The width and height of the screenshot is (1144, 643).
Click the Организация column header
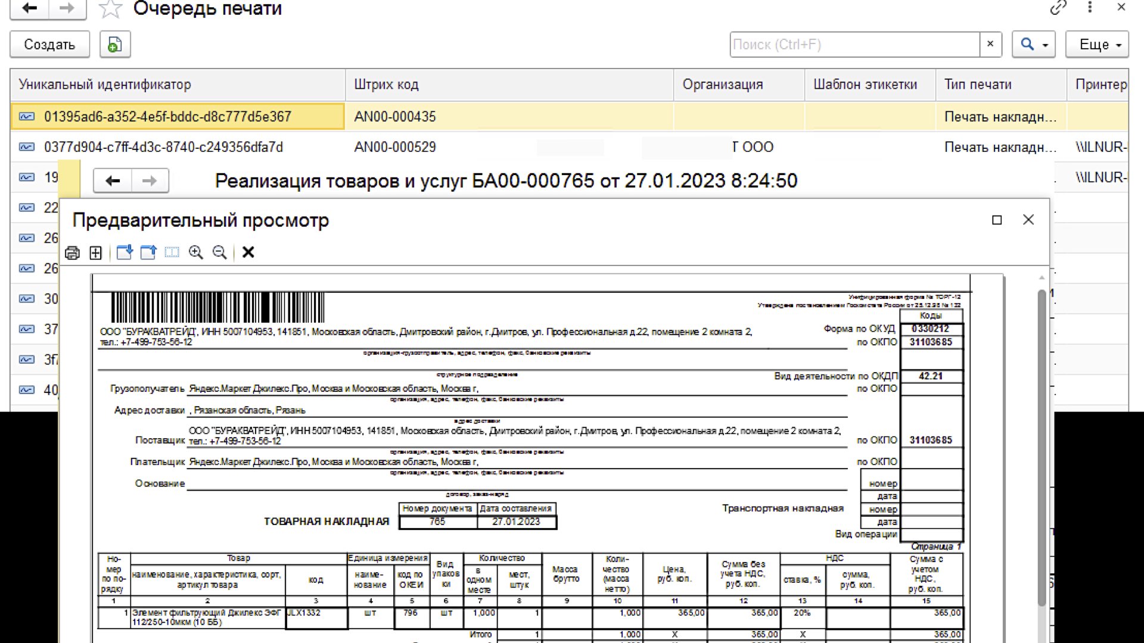point(739,85)
